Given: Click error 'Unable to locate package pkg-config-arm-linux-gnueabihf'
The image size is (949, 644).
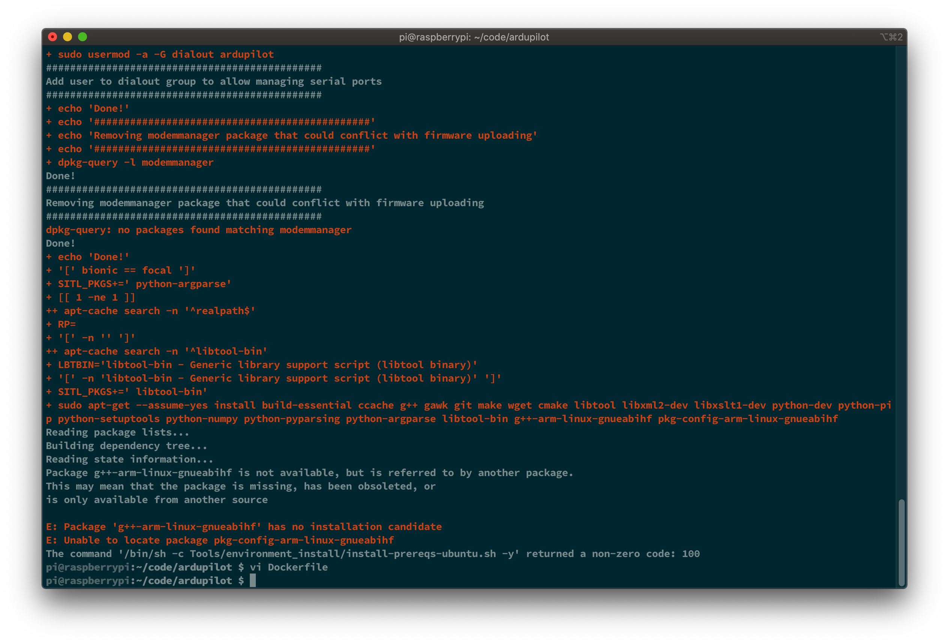Looking at the screenshot, I should tap(220, 540).
